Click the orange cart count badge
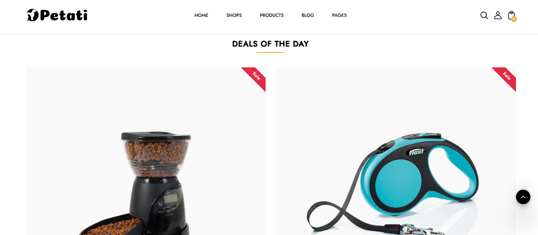538x235 pixels. [514, 19]
